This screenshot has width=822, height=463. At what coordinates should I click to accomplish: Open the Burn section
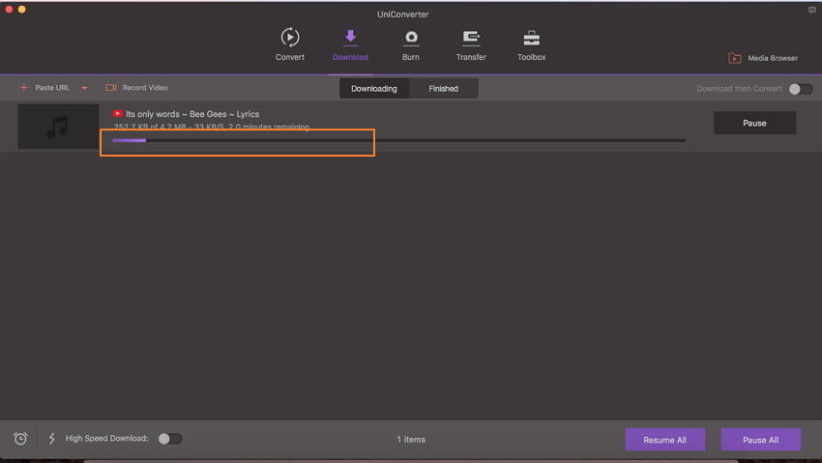[x=410, y=44]
